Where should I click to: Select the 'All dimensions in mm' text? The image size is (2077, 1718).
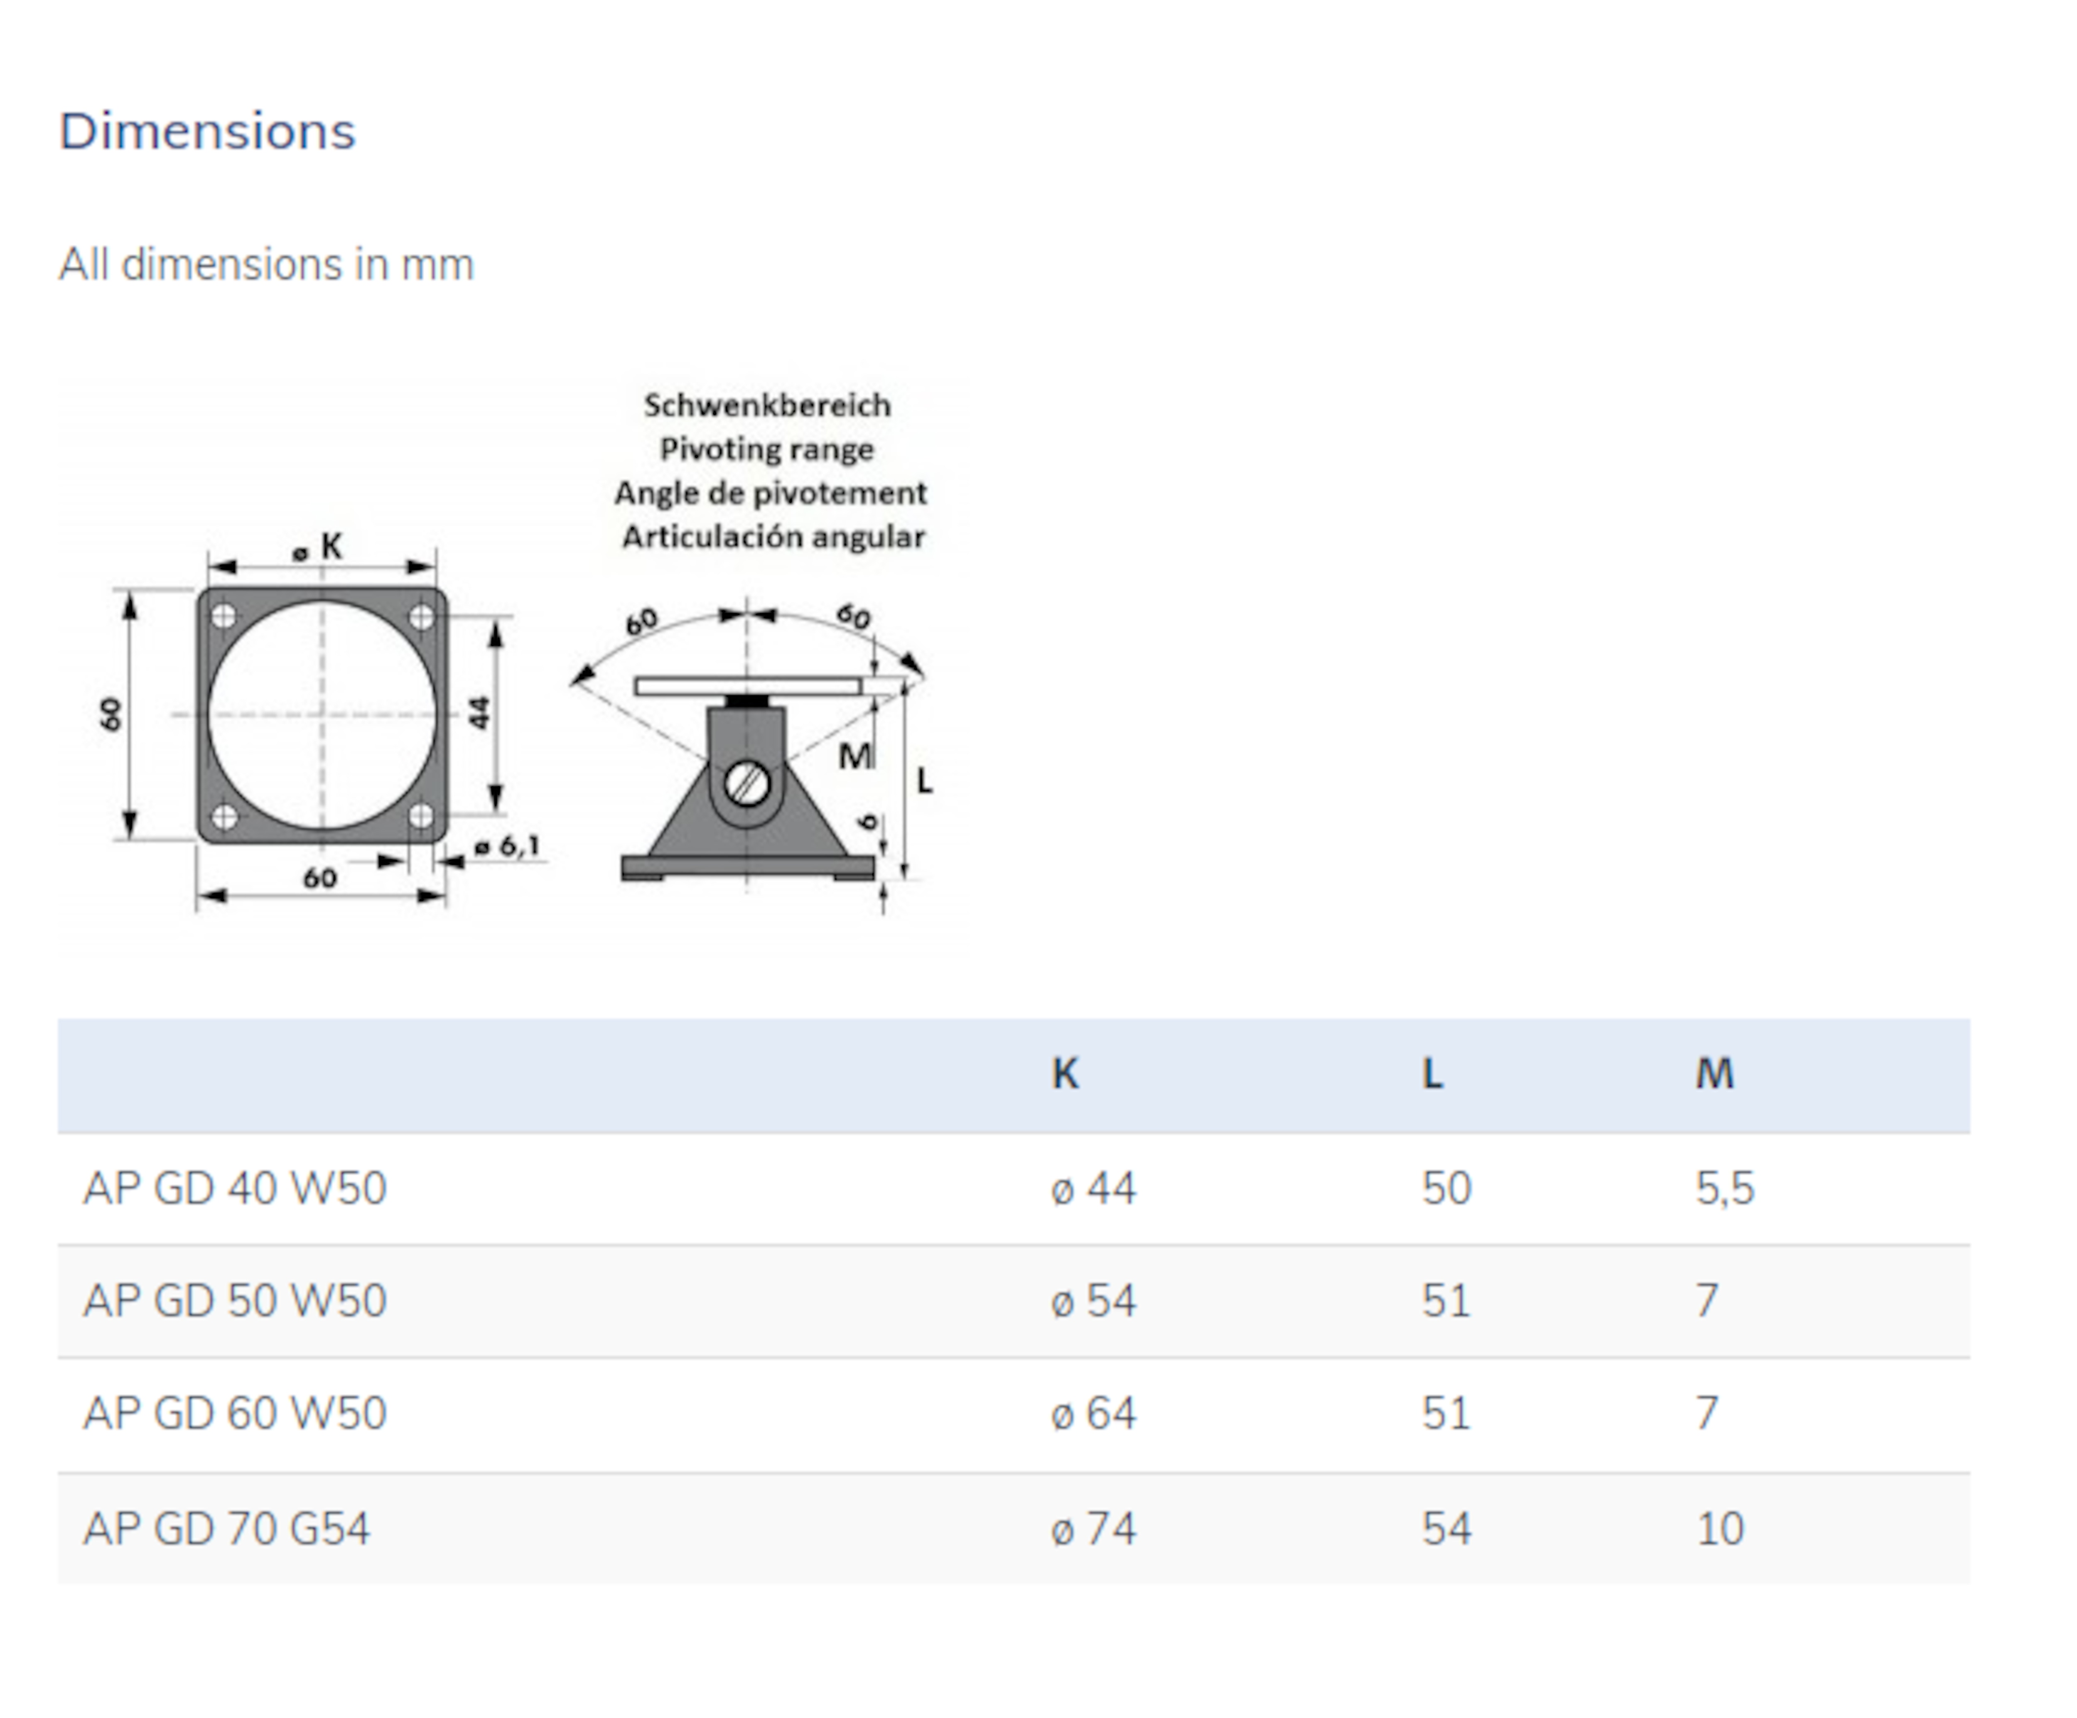[x=266, y=265]
